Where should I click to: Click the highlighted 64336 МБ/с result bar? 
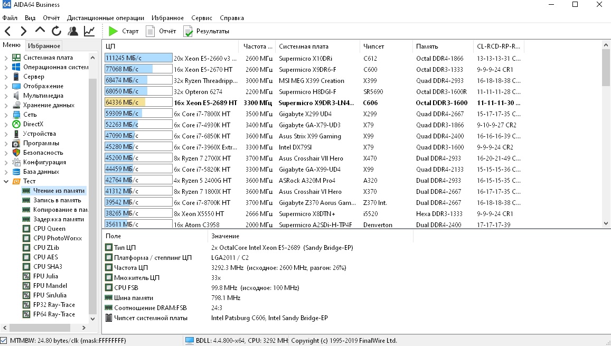click(138, 102)
